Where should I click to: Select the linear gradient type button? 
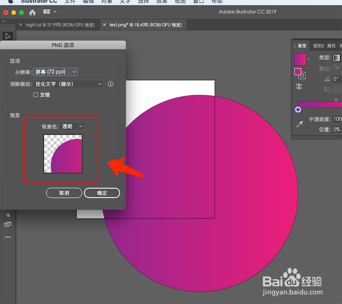(x=336, y=58)
